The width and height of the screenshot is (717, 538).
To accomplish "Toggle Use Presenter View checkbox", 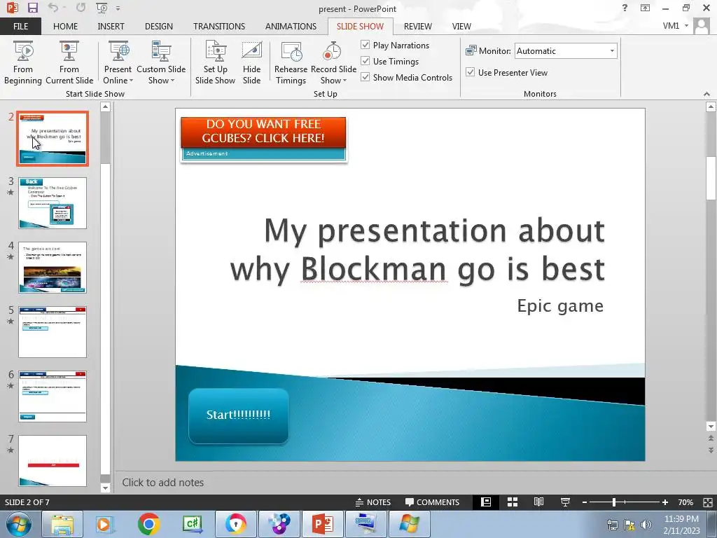I will (x=470, y=72).
